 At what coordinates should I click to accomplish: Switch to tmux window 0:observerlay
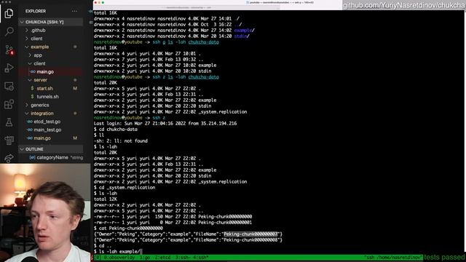tap(119, 258)
